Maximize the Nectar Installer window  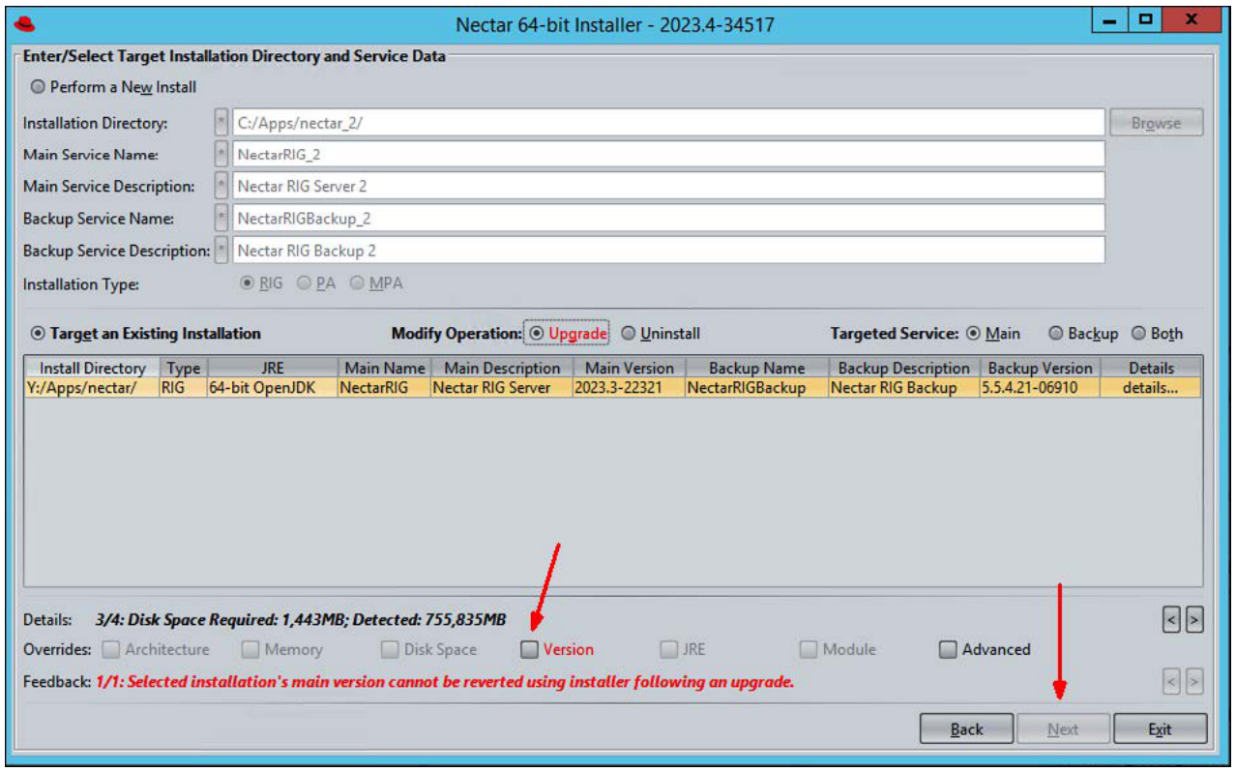point(1144,20)
